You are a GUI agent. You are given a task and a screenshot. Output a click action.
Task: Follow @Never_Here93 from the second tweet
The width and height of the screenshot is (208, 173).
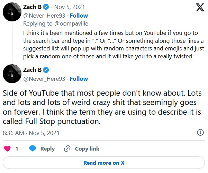79,79
